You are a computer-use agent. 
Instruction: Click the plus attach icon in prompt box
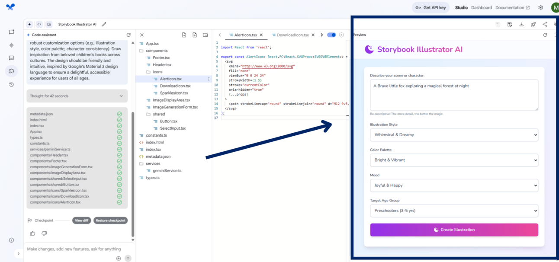[x=119, y=258]
